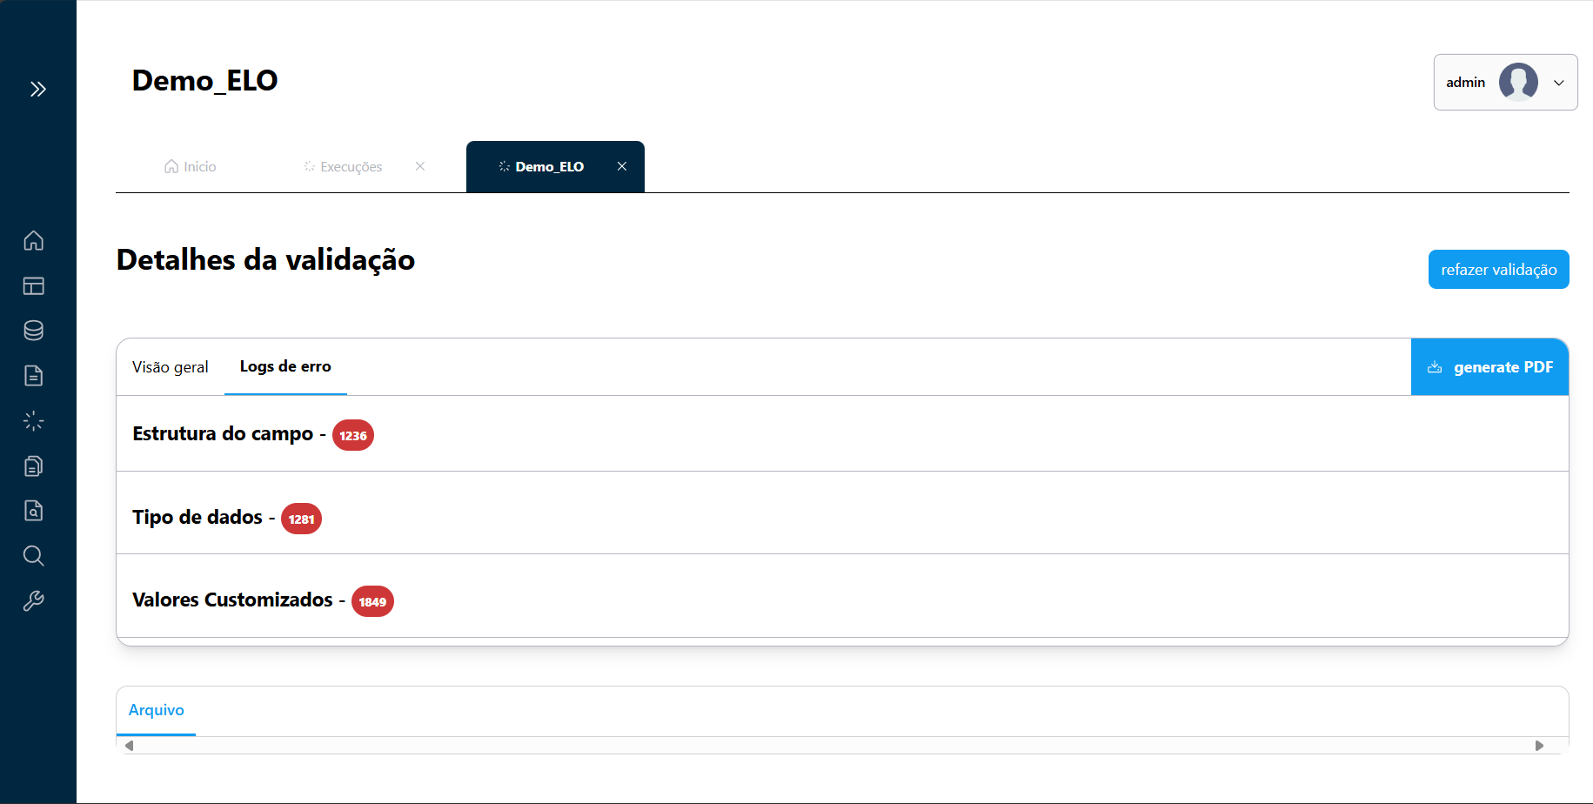Click the generate PDF button

1489,367
